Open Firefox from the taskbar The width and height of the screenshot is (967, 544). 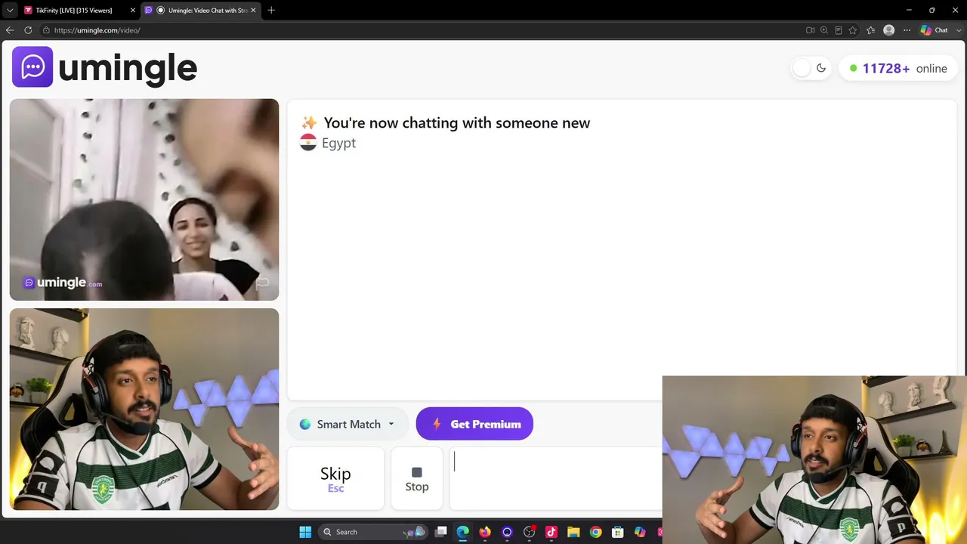pos(485,532)
